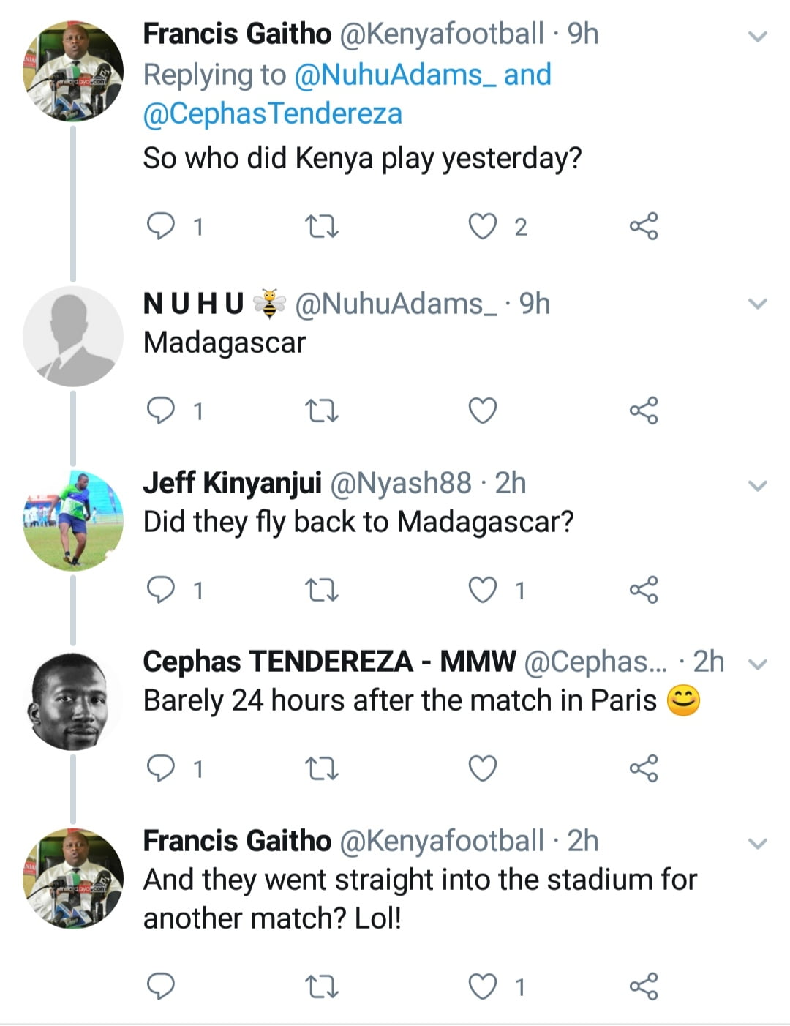Retweet the 'So who did Kenya play yesterday?' tweet
Image resolution: width=790 pixels, height=1026 pixels.
click(321, 227)
